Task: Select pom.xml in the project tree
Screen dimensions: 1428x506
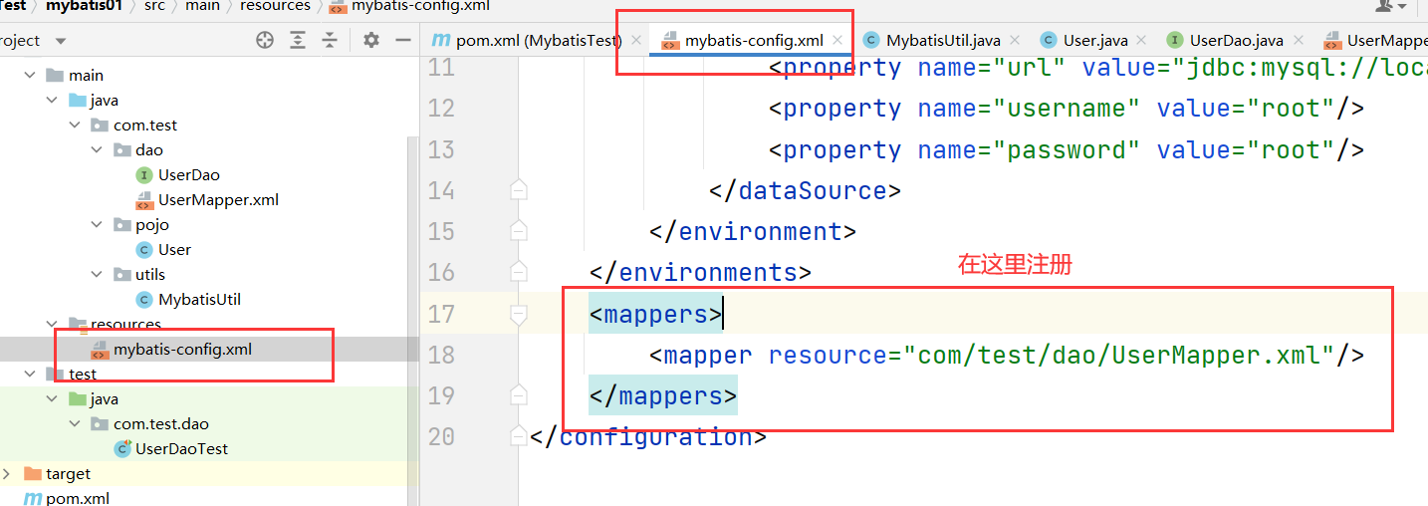Action: coord(78,498)
